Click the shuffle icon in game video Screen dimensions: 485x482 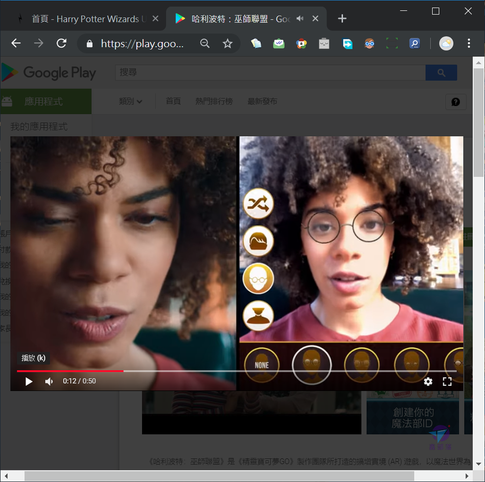[258, 204]
